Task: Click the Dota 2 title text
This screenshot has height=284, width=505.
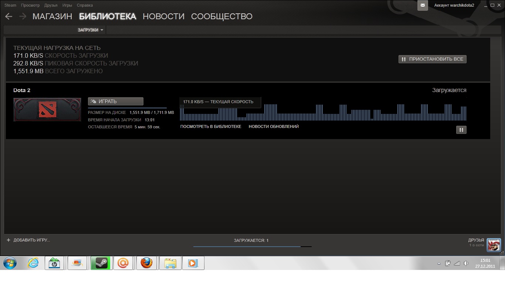Action: (x=22, y=90)
